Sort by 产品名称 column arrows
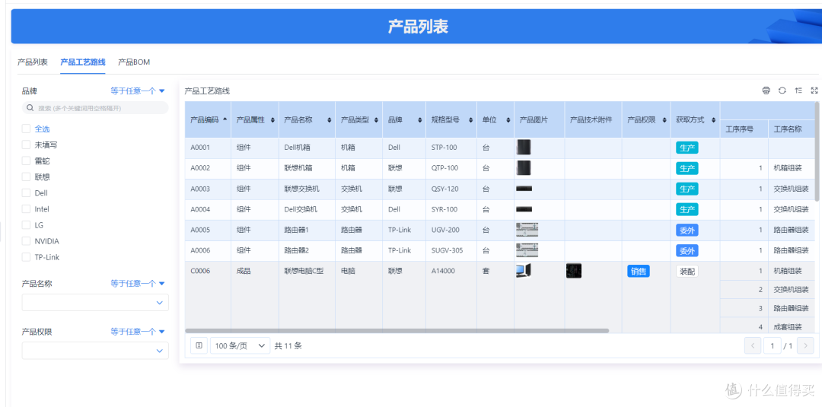822x407 pixels. [330, 120]
